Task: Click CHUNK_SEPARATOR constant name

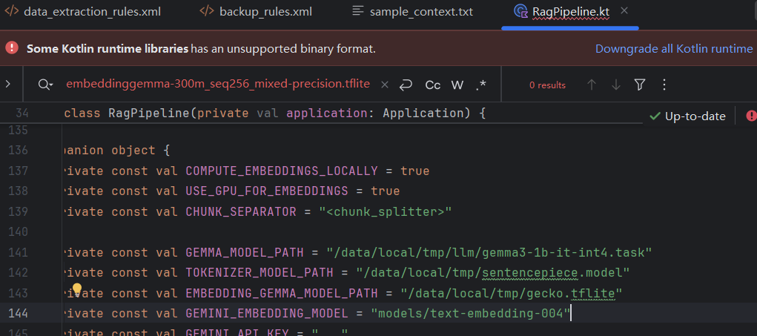Action: click(x=241, y=211)
